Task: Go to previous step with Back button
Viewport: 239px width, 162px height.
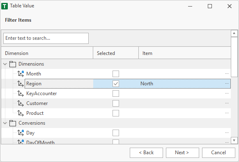Action: pyautogui.click(x=146, y=153)
